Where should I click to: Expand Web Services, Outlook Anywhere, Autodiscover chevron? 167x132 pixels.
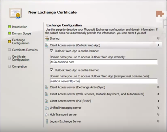point(158,94)
